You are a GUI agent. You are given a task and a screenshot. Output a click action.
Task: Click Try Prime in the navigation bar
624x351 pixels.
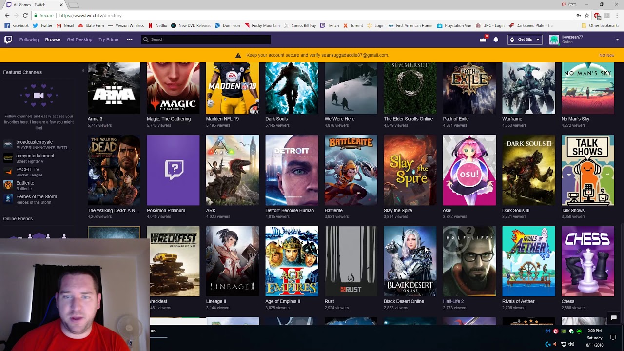[108, 39]
